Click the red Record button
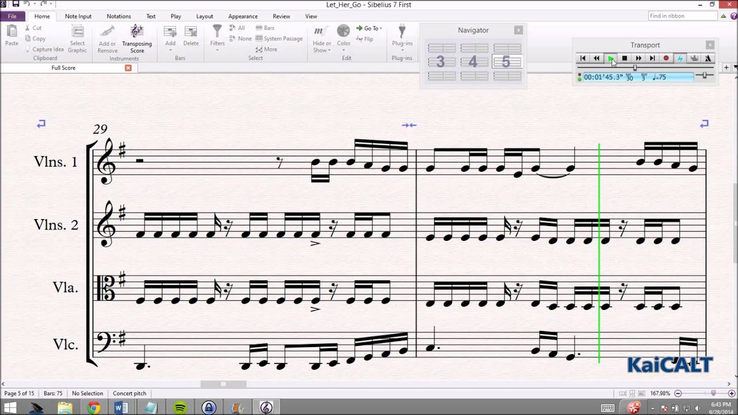Screen dimensions: 738x415 (666, 58)
